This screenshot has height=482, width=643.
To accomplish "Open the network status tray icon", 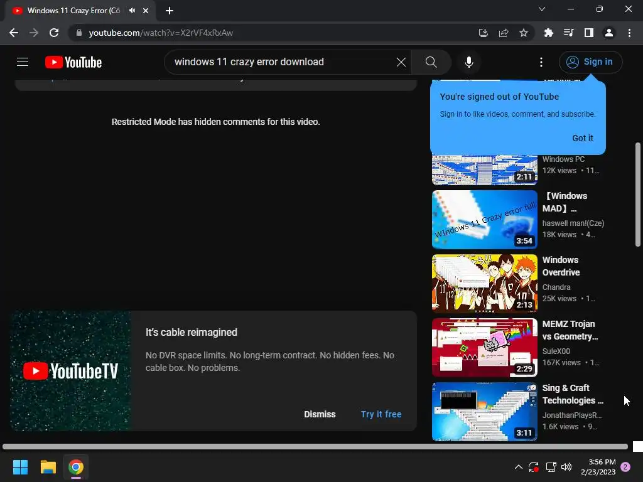I will (551, 467).
